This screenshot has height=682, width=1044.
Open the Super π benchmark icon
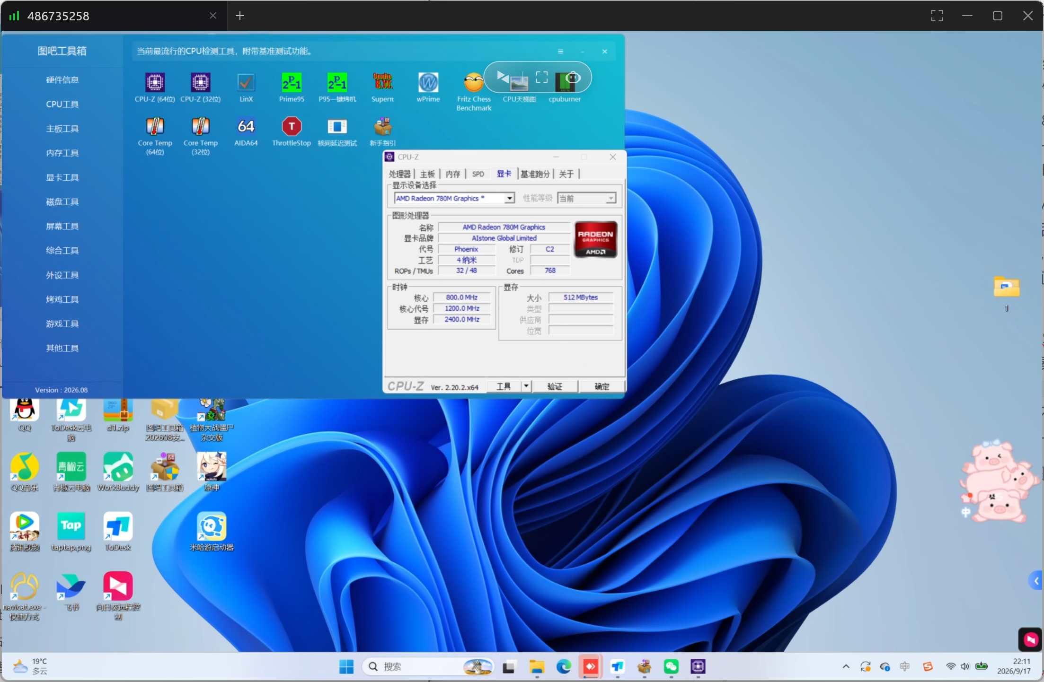(382, 87)
